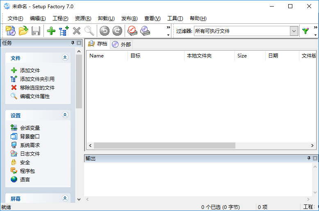Image resolution: width=319 pixels, height=211 pixels.
Task: Click file list horizontal scroll left arrow
Action: pos(90,145)
